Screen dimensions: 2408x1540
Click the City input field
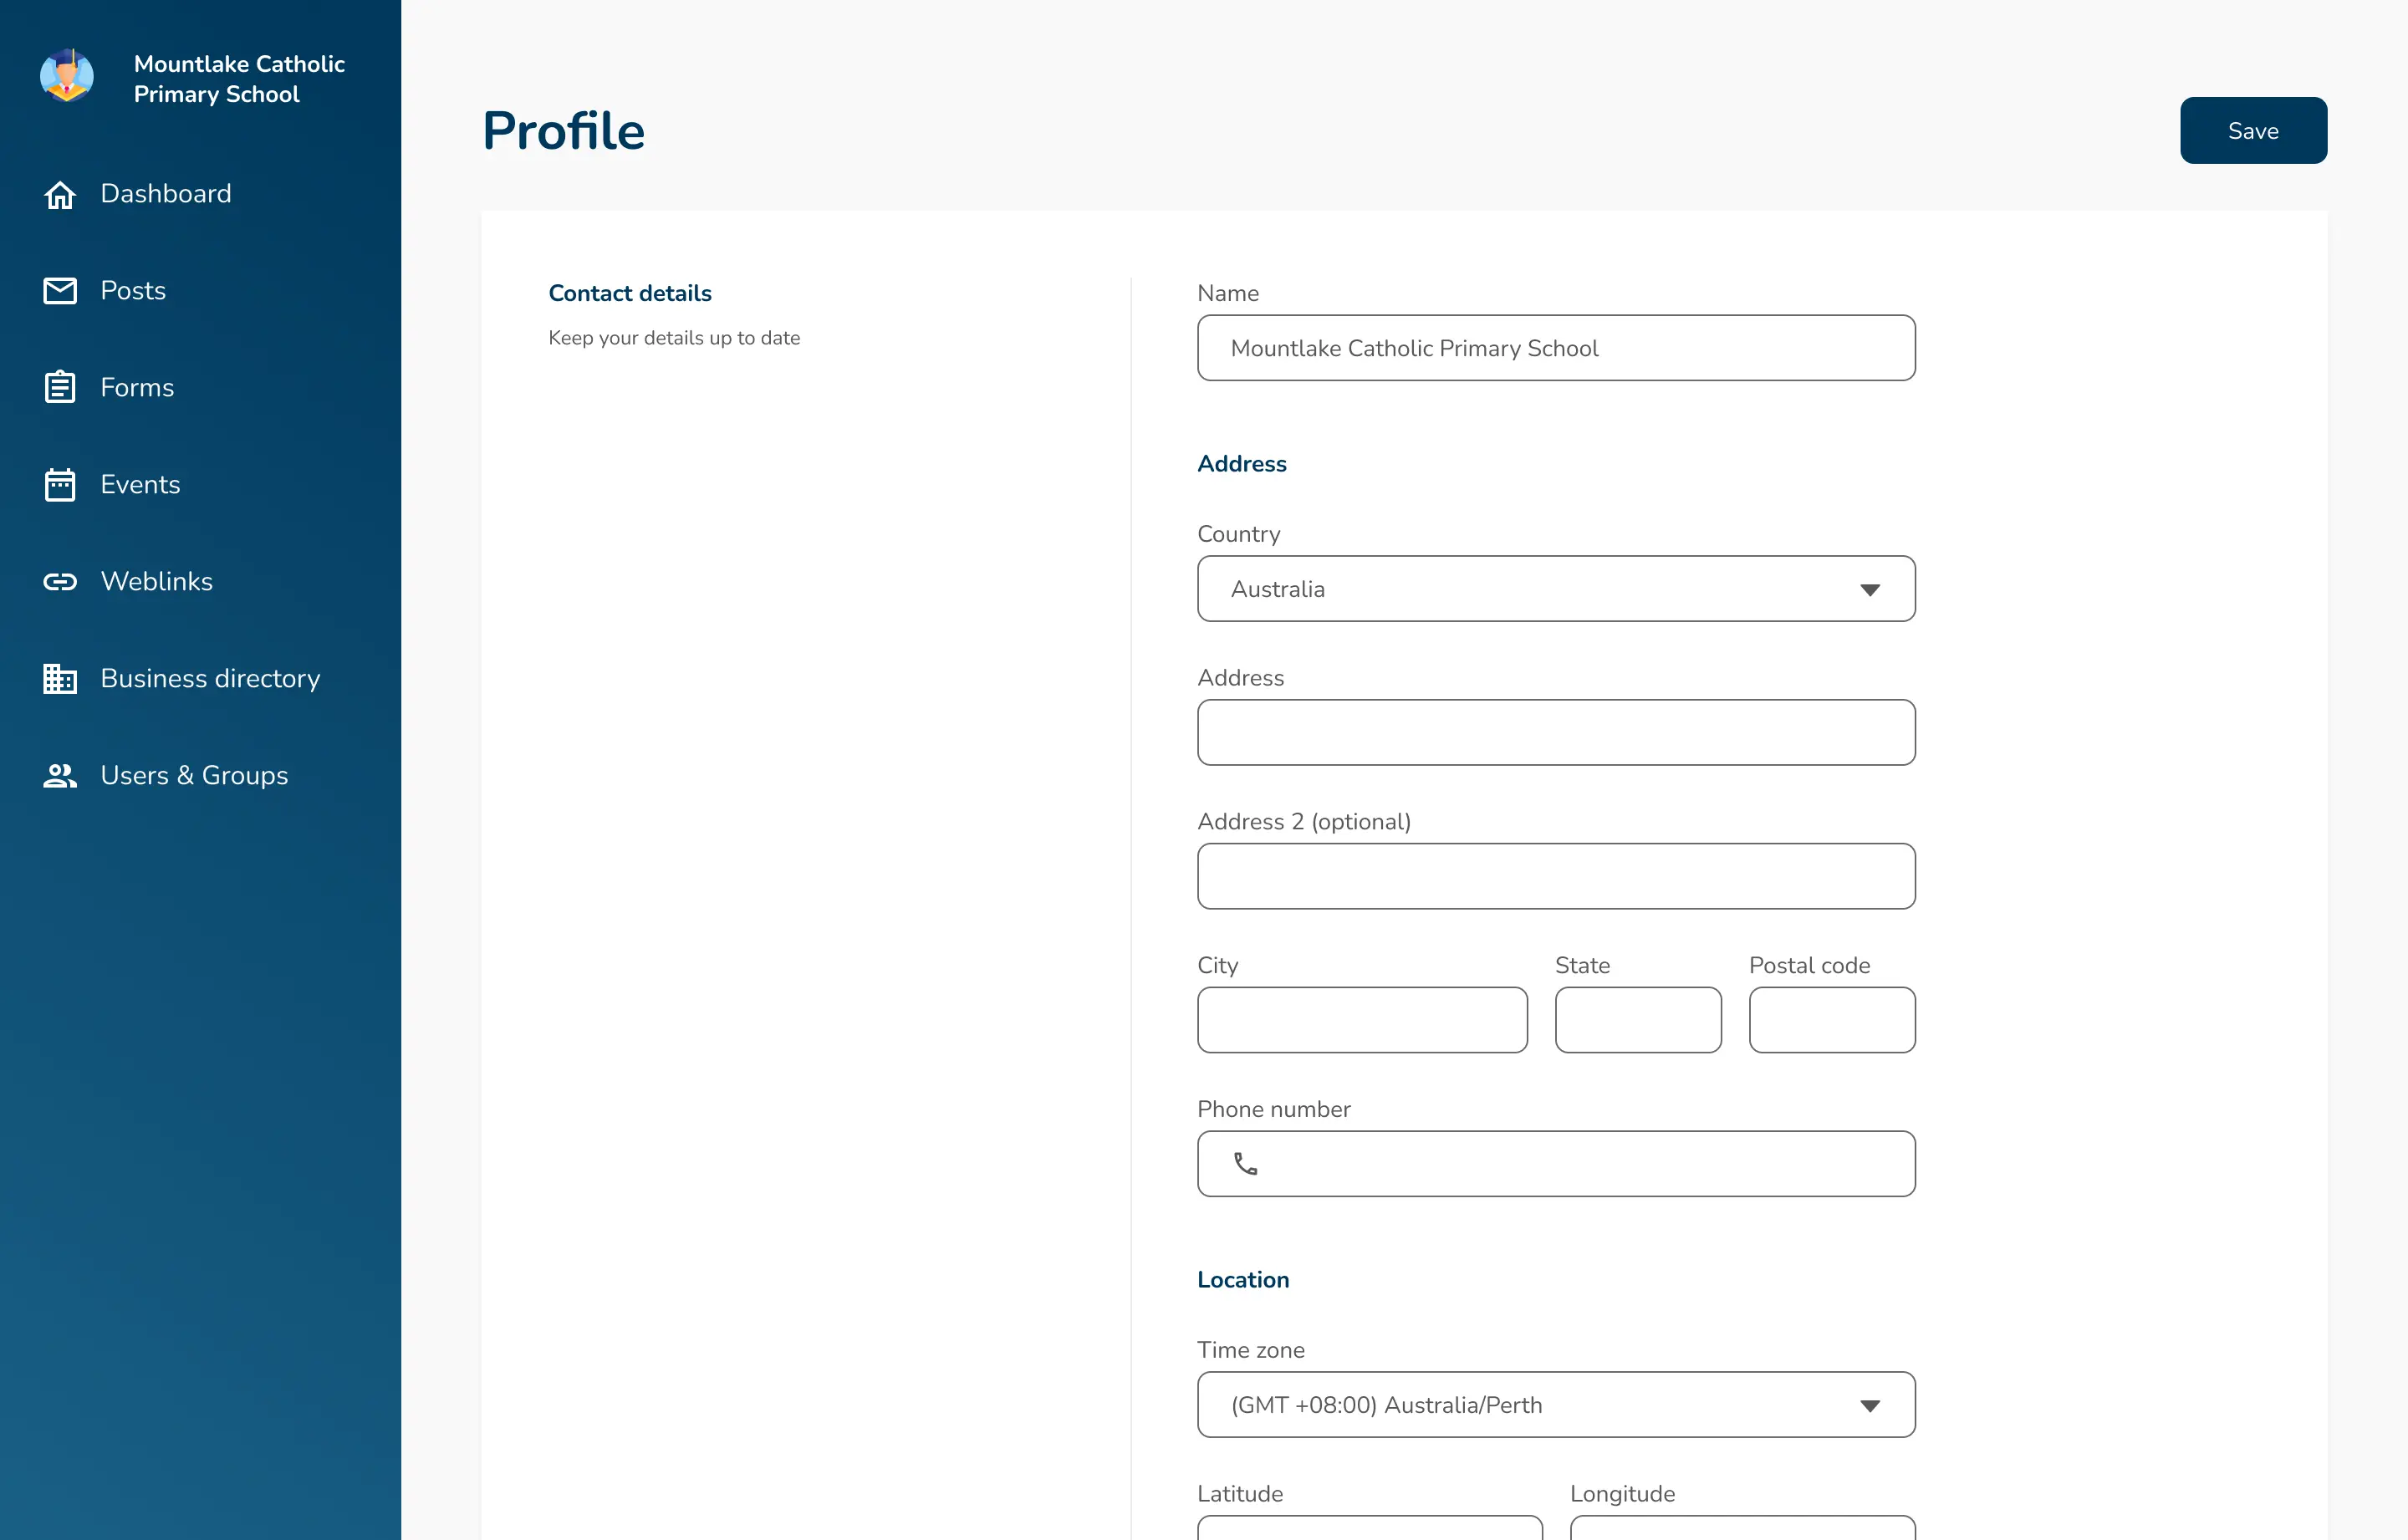click(1362, 1019)
